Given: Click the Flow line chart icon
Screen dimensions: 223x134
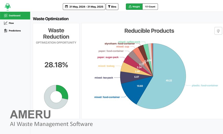Looking at the screenshot, I should point(6,23).
